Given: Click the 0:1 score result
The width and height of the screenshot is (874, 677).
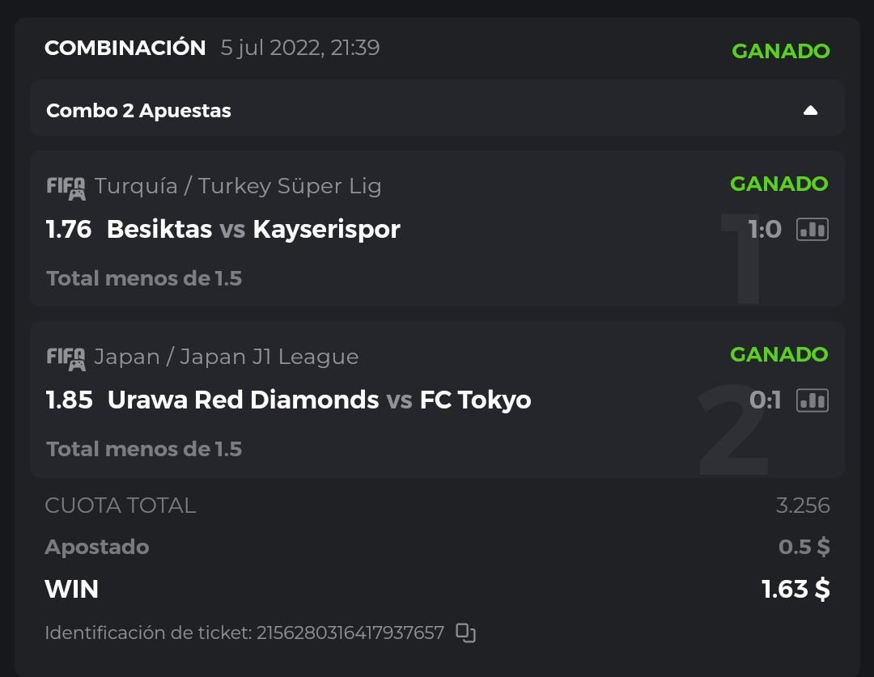Looking at the screenshot, I should (x=765, y=400).
